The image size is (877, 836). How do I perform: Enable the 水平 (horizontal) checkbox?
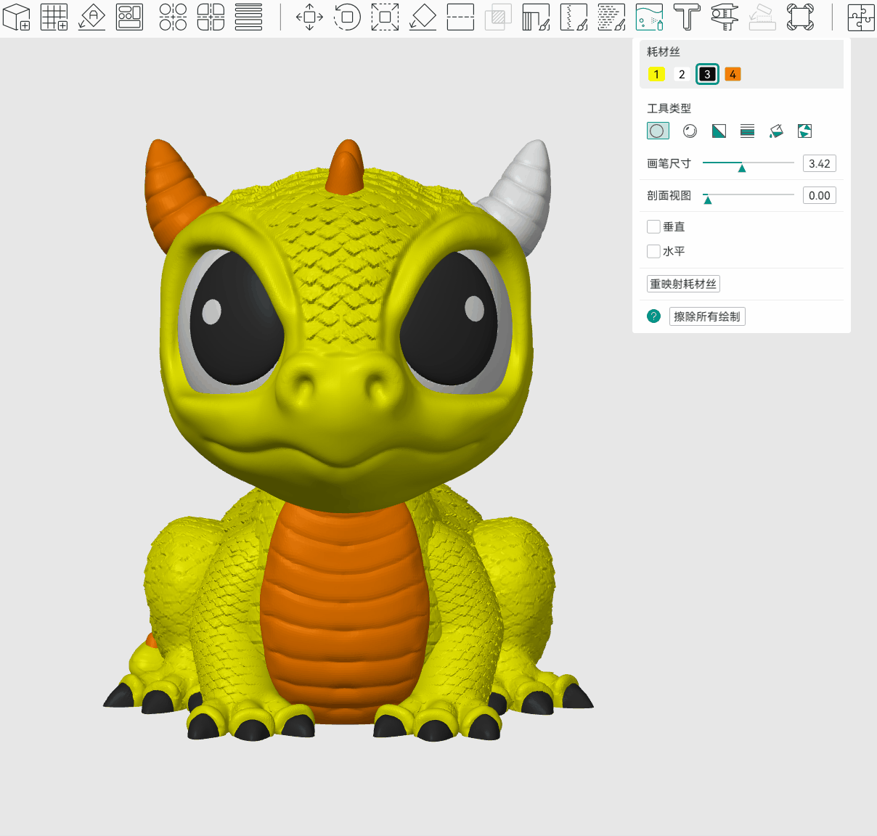[x=653, y=251]
